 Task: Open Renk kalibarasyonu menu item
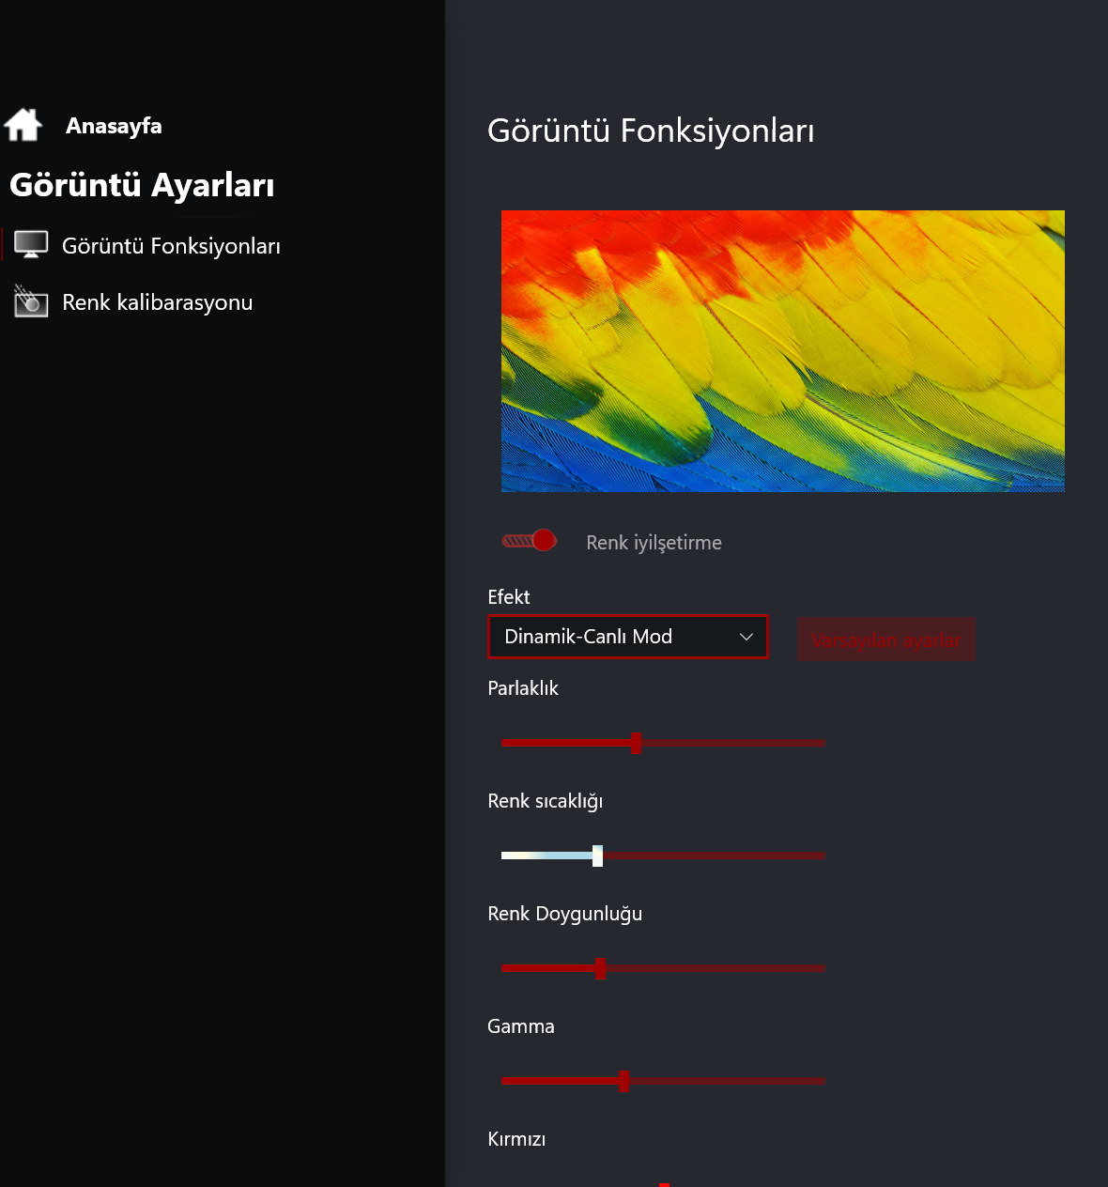[157, 302]
